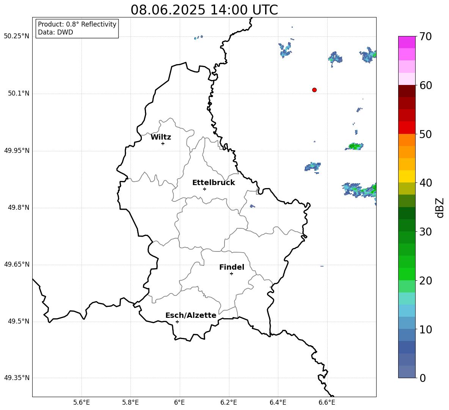Click the 50.25°N latitude label
The height and width of the screenshot is (410, 449).
click(17, 36)
